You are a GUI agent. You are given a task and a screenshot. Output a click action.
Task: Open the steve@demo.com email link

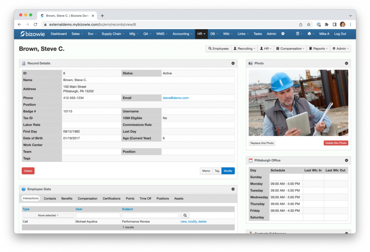[176, 98]
